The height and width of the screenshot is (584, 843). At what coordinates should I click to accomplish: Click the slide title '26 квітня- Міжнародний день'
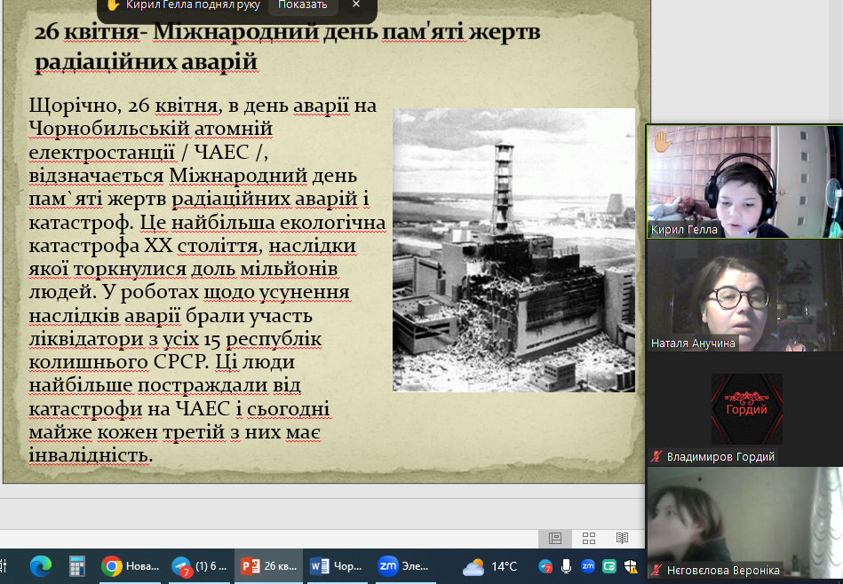click(x=288, y=47)
